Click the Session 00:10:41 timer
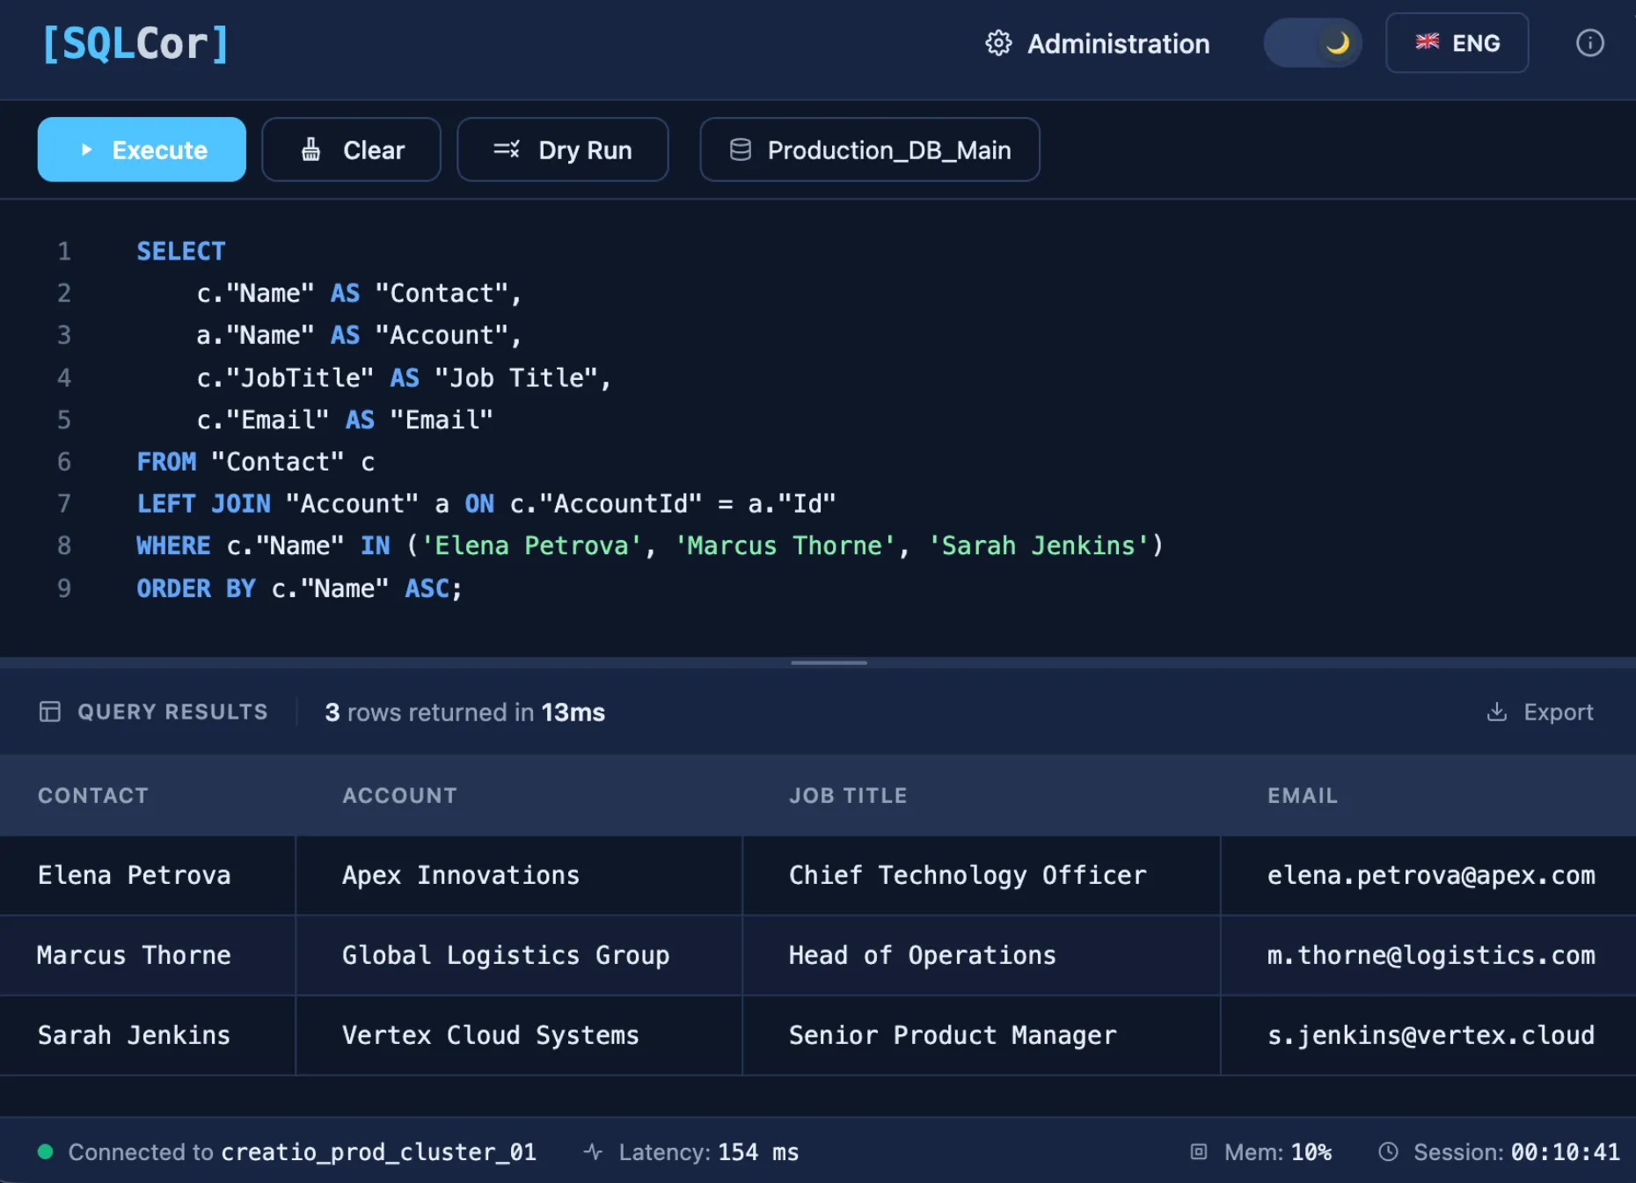Viewport: 1636px width, 1183px height. tap(1516, 1152)
